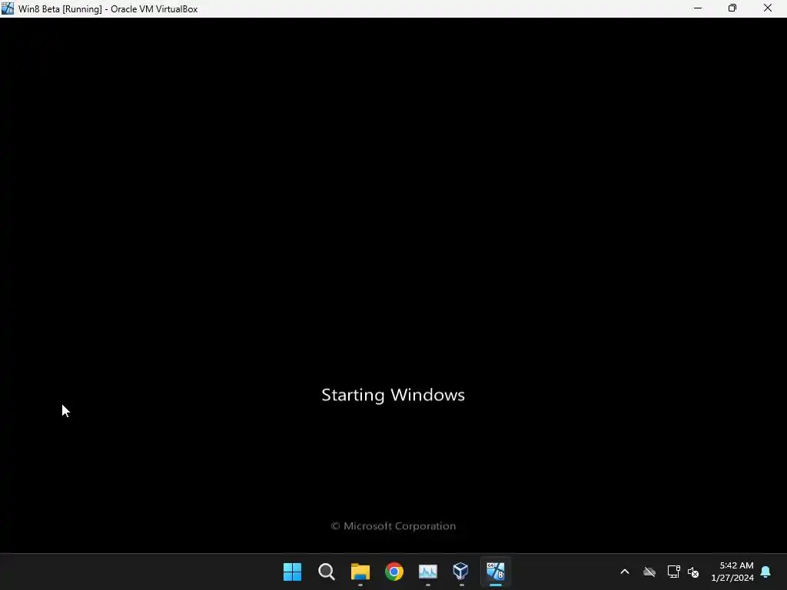Minimize the Win8 Beta VirtualBox window
The height and width of the screenshot is (590, 787).
698,8
